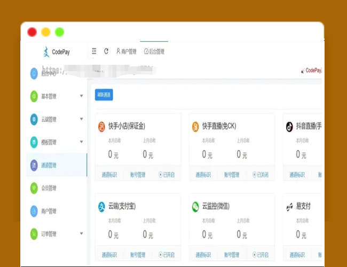
Task: Toggle 已开启 status for 快手小店(保证金)
Action: [167, 175]
